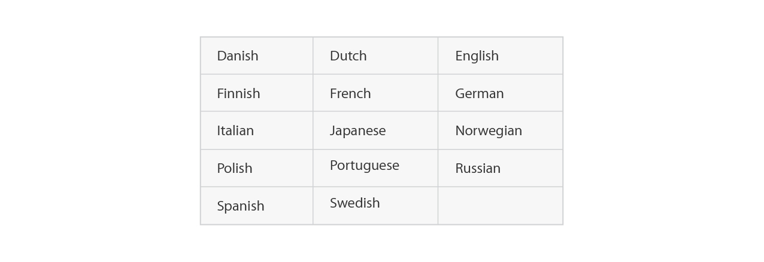Select the Danish table cell

click(257, 56)
